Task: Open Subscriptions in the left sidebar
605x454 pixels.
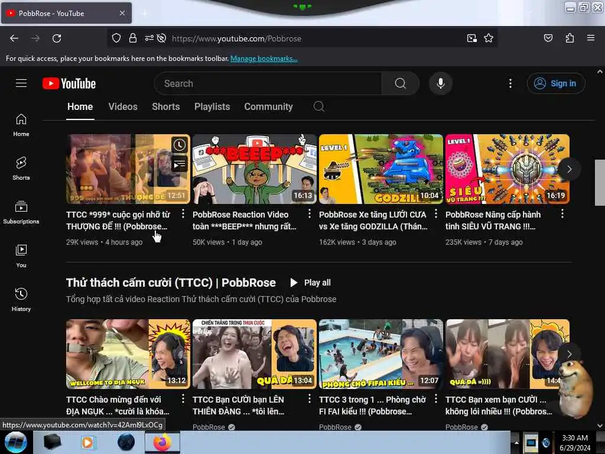Action: (x=21, y=212)
